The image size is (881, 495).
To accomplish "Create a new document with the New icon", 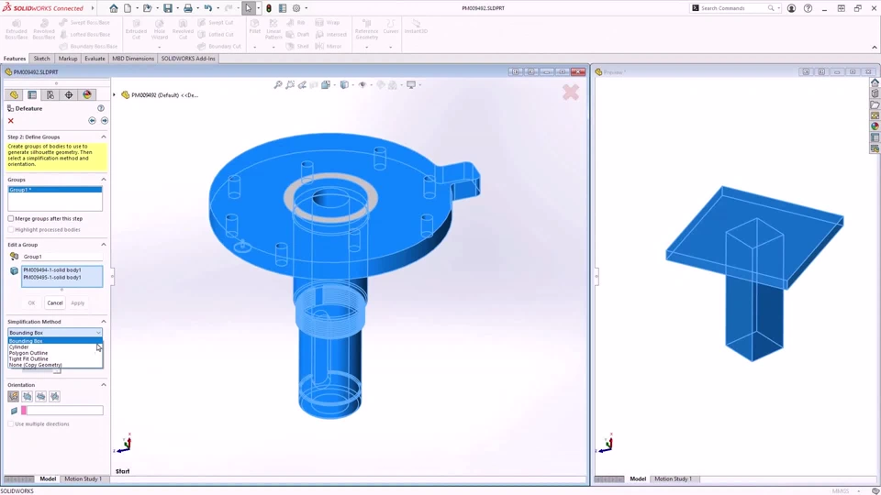I will tap(128, 8).
